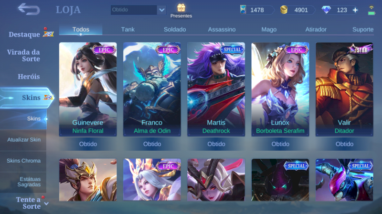Viewport: 382px width, 214px height.
Task: Go to the Heróis shop section
Action: click(x=29, y=77)
